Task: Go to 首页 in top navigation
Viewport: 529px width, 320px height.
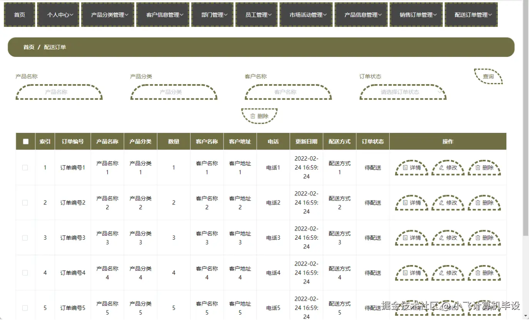Action: [20, 15]
